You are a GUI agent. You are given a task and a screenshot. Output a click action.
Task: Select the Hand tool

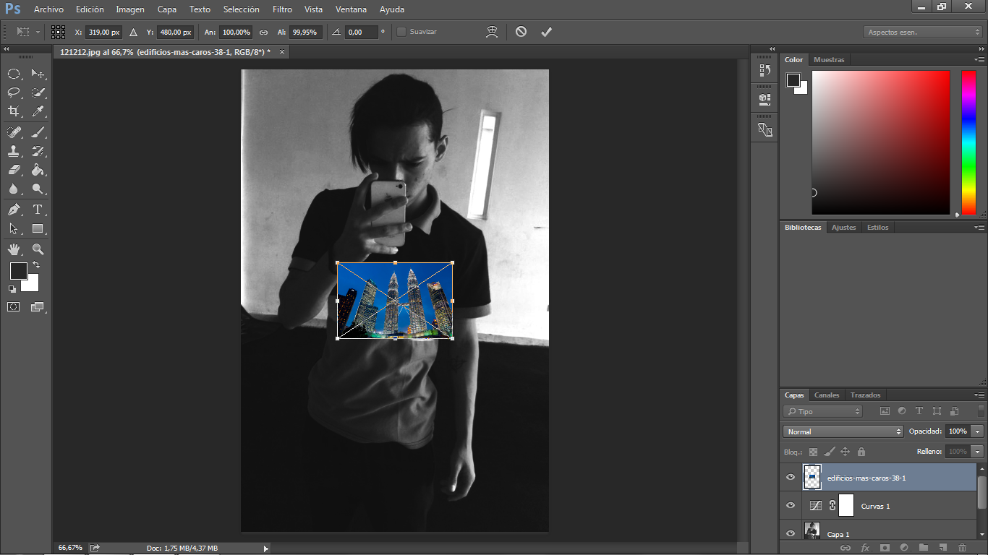pyautogui.click(x=14, y=249)
